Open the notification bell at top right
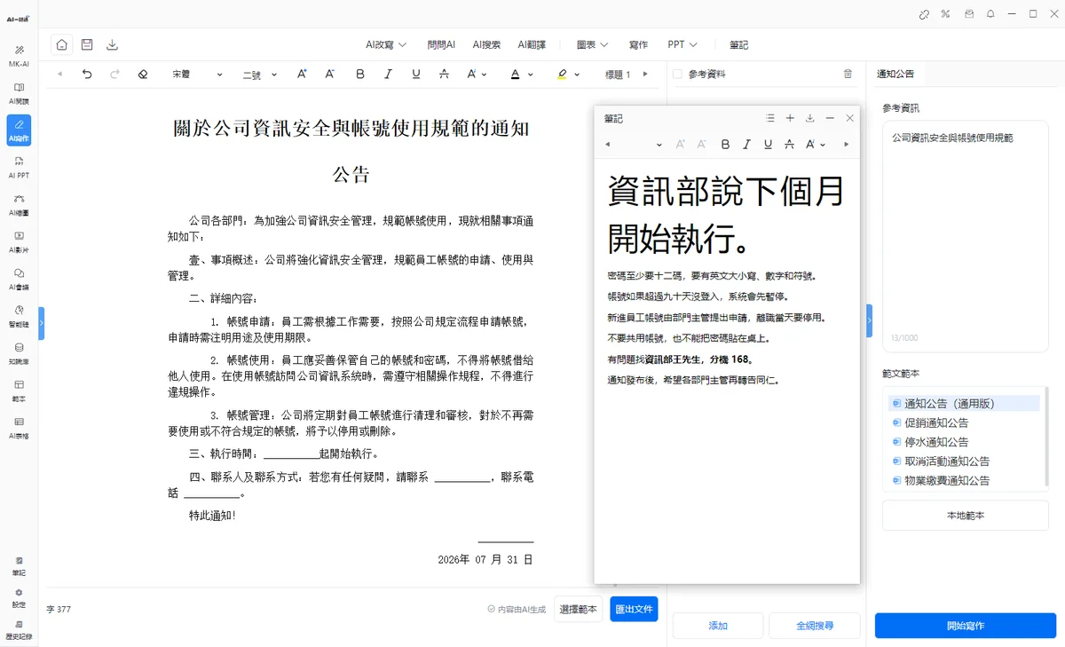The image size is (1065, 647). click(990, 14)
